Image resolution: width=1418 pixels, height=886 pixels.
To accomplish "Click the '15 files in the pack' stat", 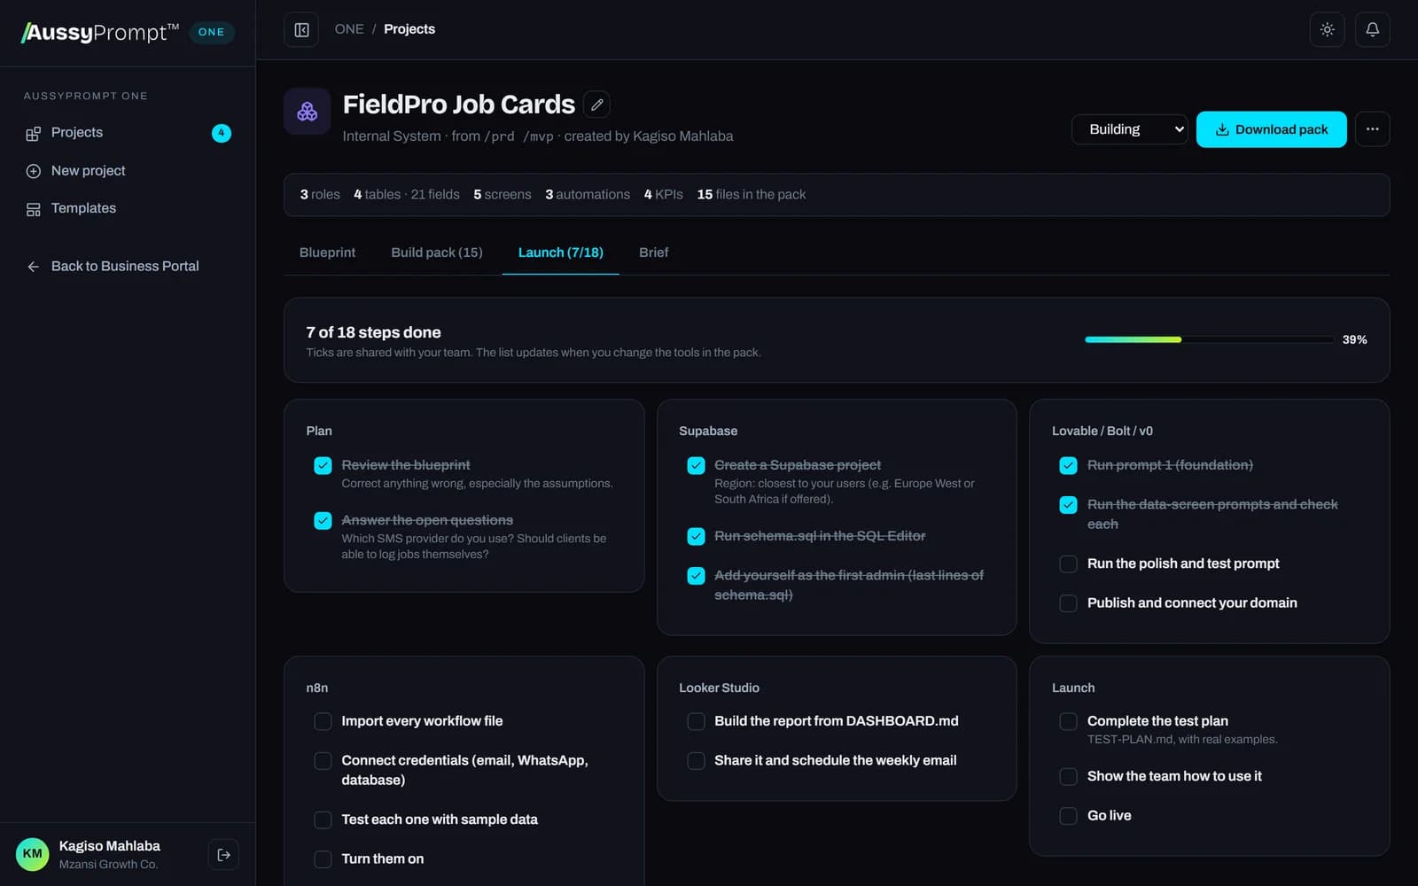I will click(752, 195).
